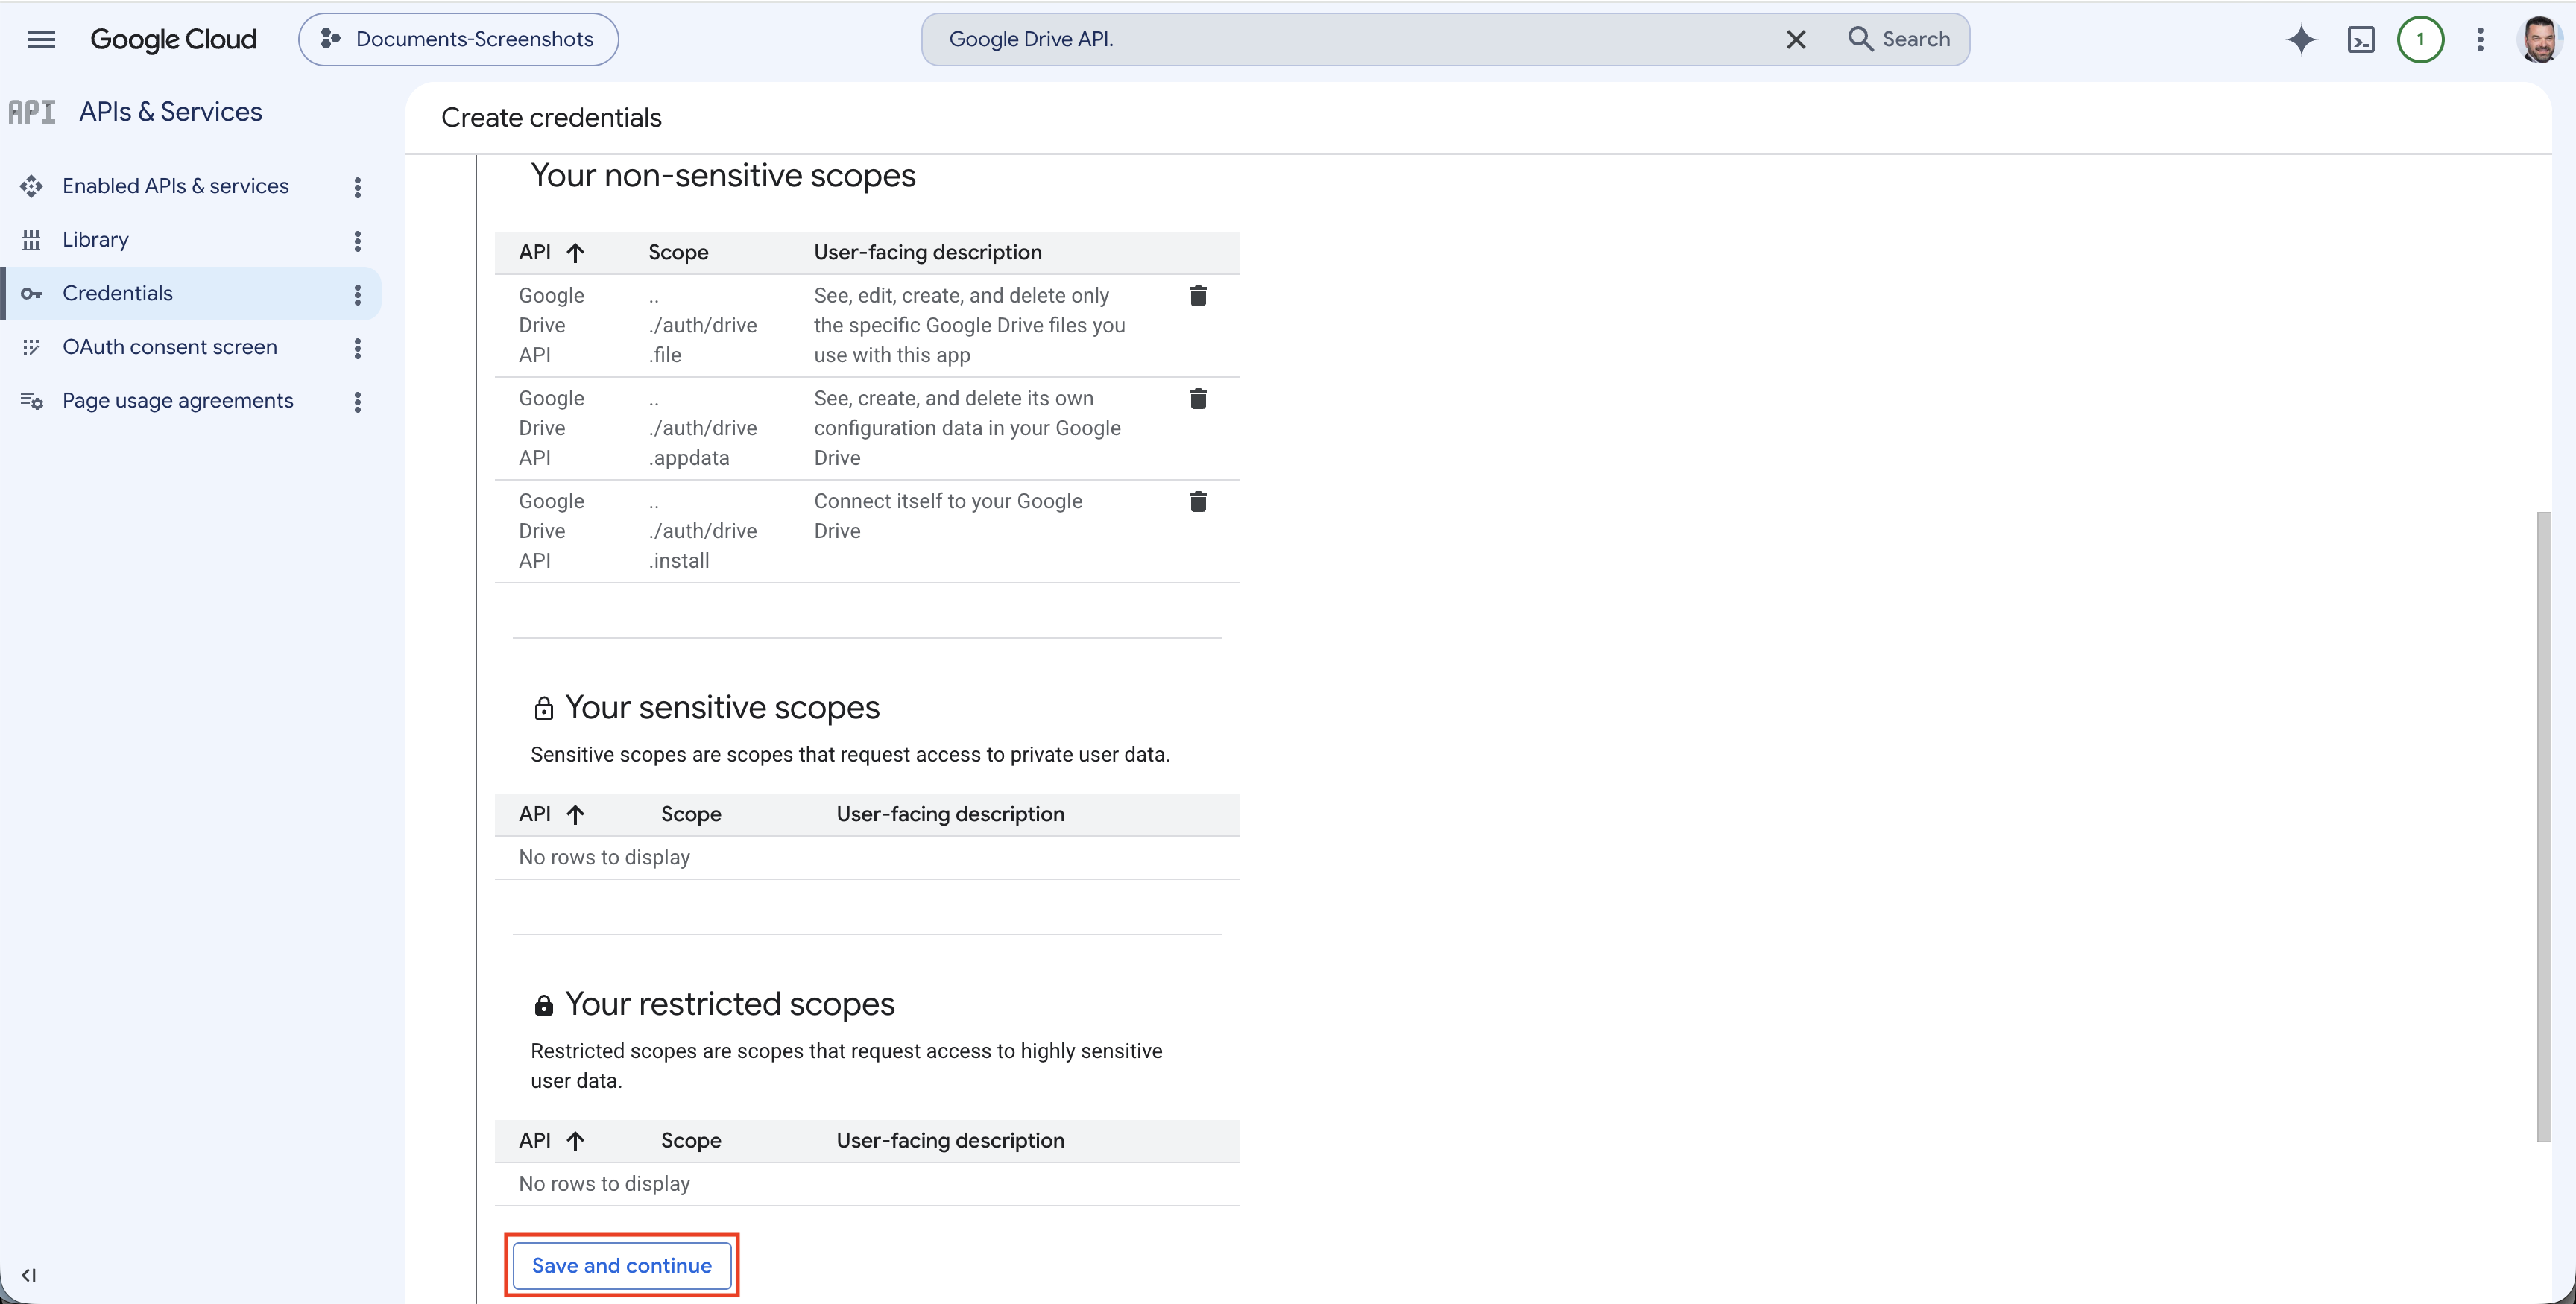This screenshot has height=1304, width=2576.
Task: Click the OAuth consent screen dots icon
Action: (31, 347)
